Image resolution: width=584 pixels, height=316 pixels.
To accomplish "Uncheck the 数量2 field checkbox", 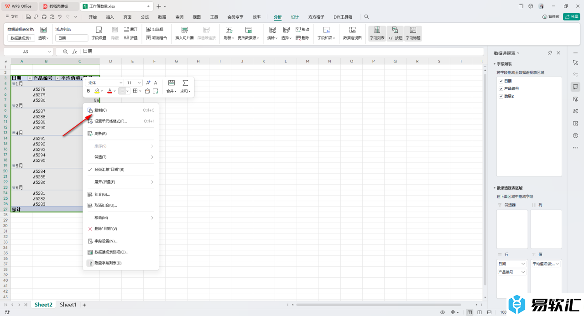I will click(501, 96).
